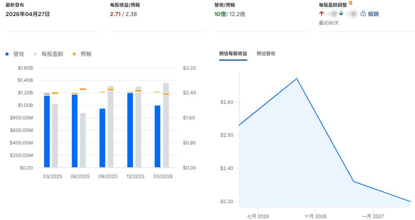Click the 2026年04月27日 release date

coord(27,14)
